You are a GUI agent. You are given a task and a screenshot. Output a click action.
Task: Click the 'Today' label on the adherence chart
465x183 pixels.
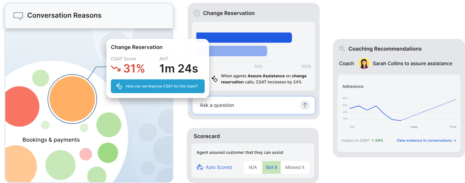click(414, 127)
